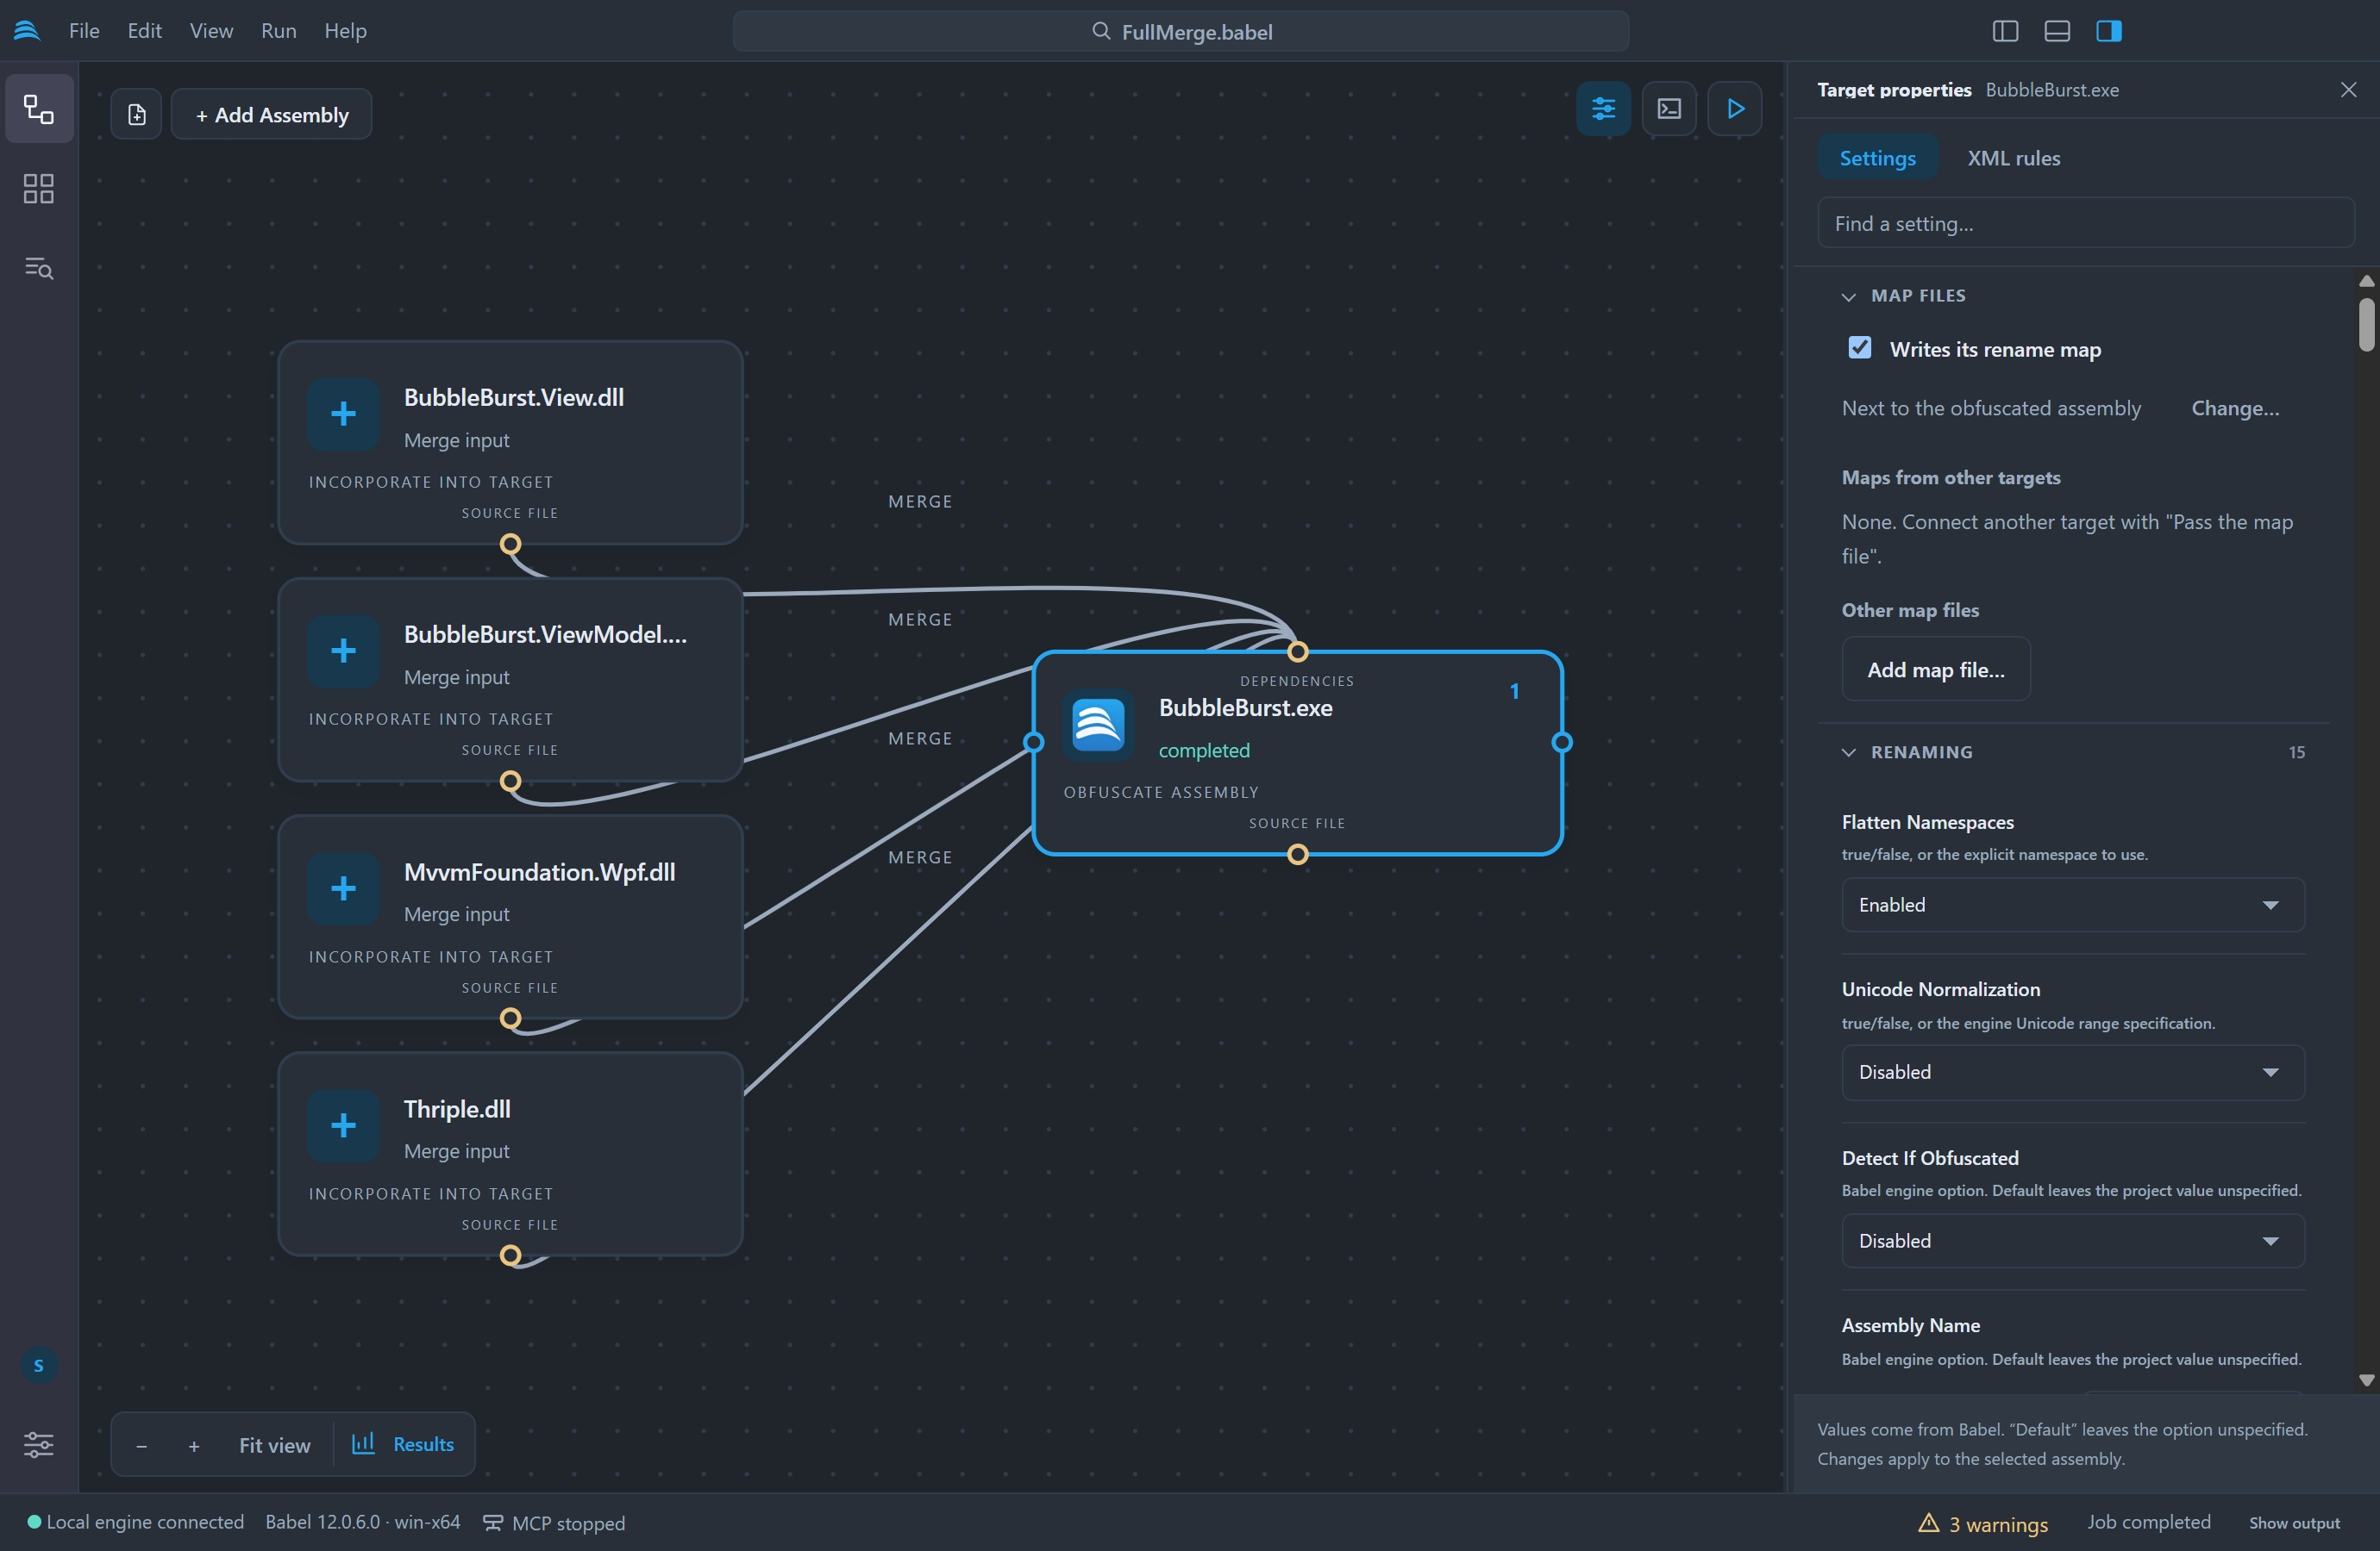Image resolution: width=2380 pixels, height=1551 pixels.
Task: Run the job with the play icon
Action: tap(1734, 108)
